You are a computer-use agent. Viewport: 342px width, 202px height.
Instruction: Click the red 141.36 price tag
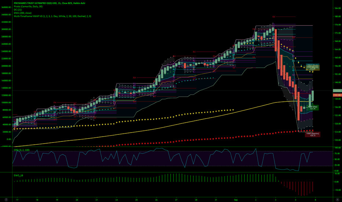[338, 95]
